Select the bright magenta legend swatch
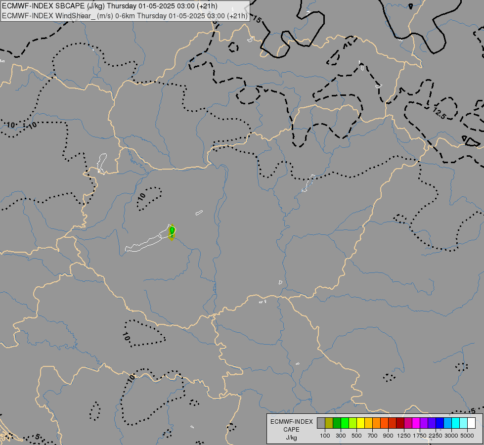The height and width of the screenshot is (445, 484). pos(416,423)
